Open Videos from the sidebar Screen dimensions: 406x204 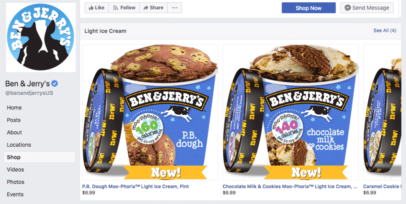pyautogui.click(x=15, y=170)
